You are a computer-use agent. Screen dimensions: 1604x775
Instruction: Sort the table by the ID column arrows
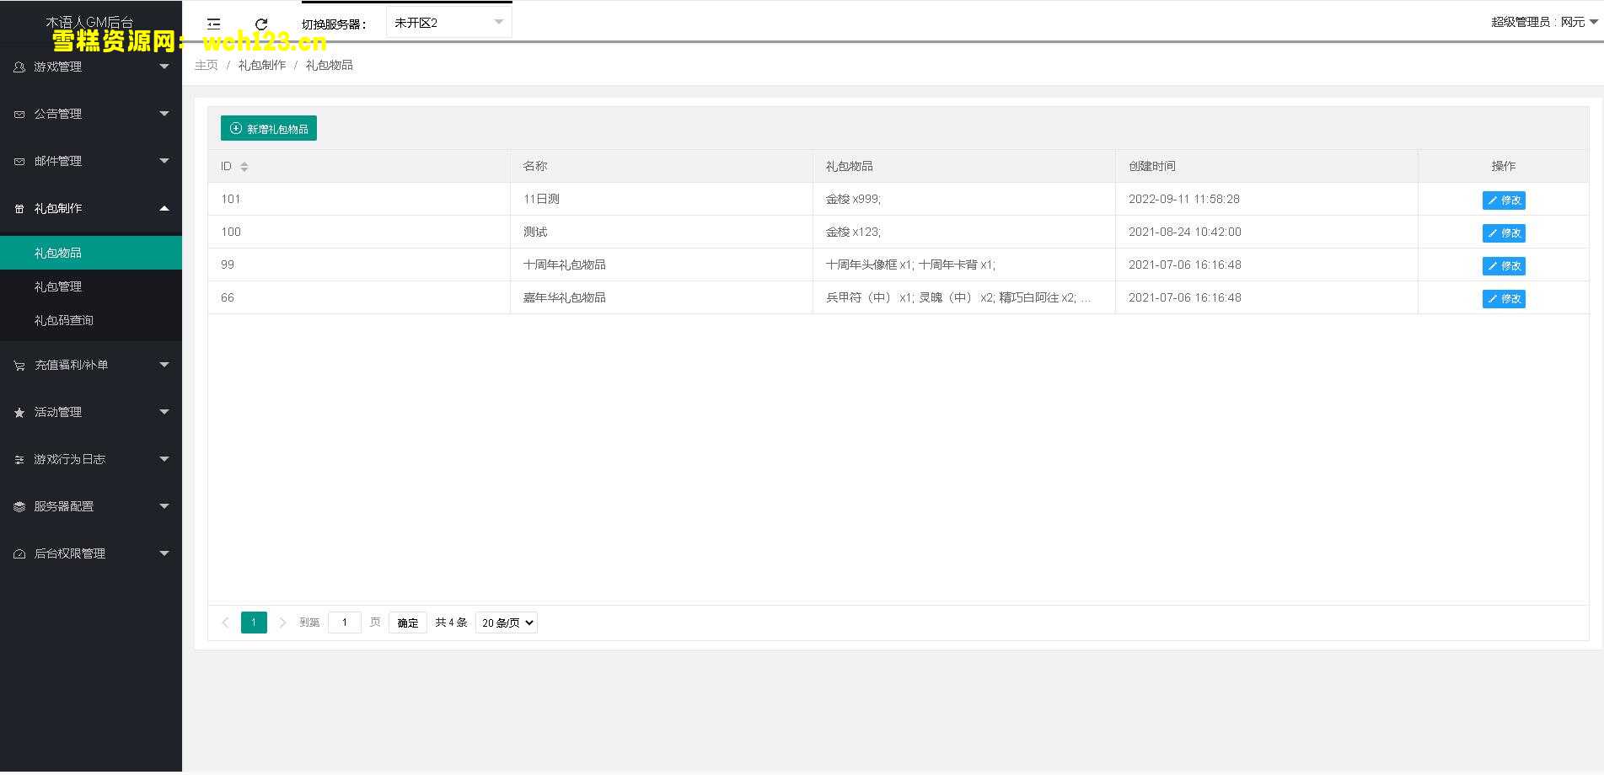pos(244,167)
